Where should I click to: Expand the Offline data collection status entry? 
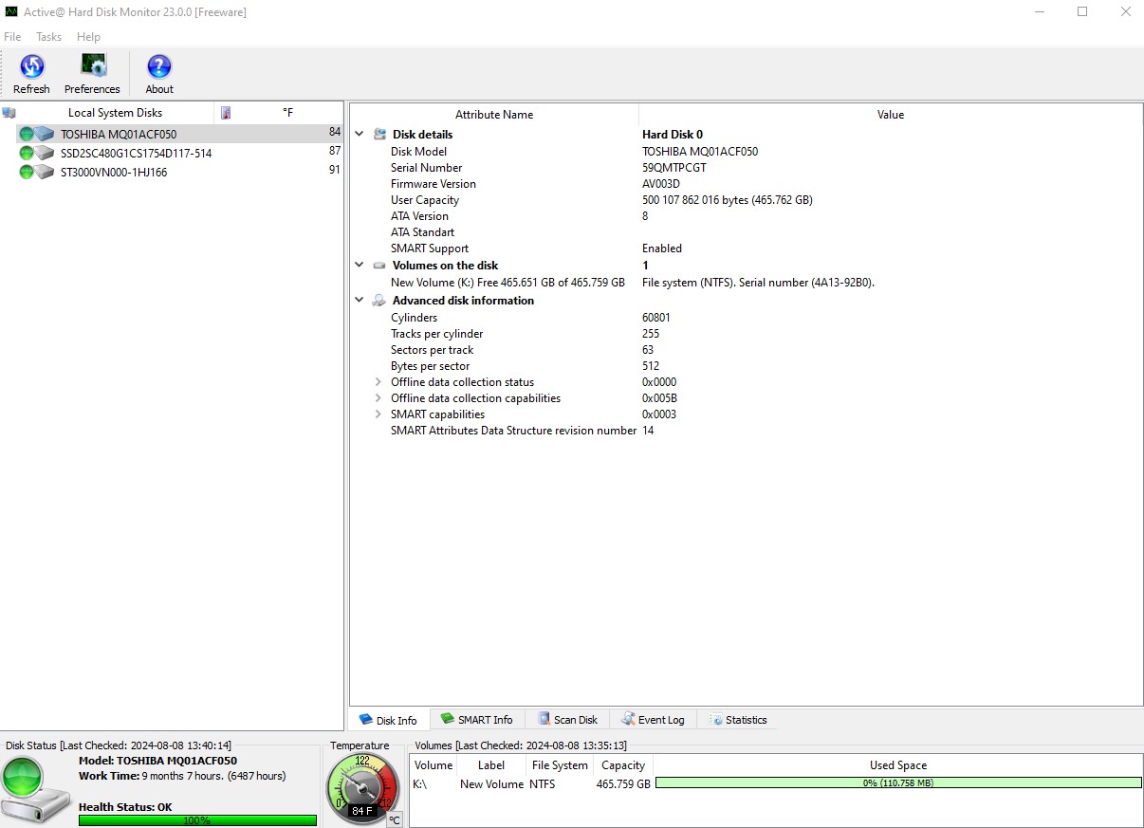click(378, 381)
